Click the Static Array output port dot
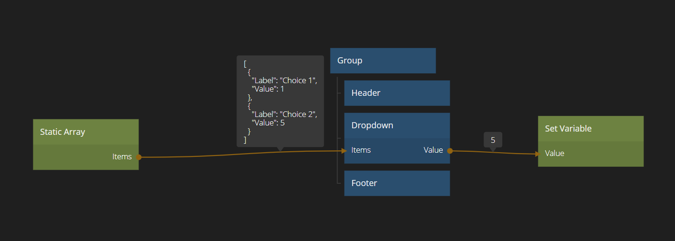This screenshot has height=241, width=675. 138,157
